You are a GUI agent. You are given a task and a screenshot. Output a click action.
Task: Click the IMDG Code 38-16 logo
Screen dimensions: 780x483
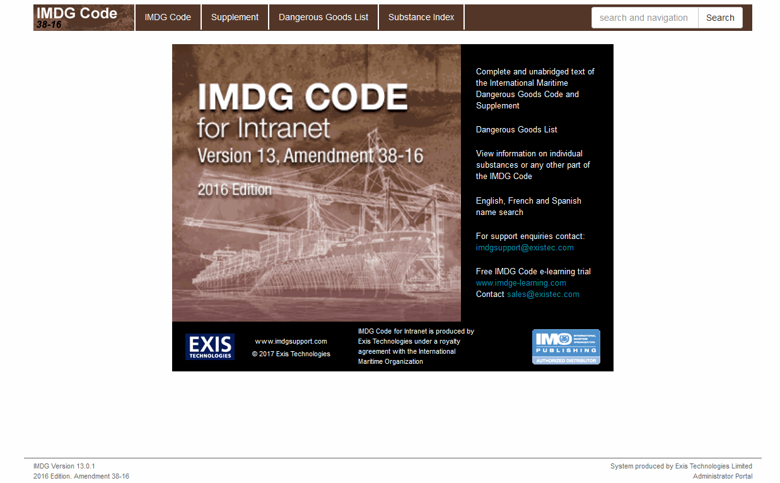coord(83,18)
